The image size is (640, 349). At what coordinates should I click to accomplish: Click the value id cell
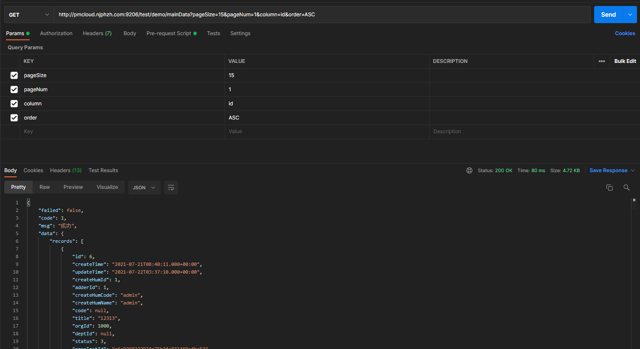point(327,104)
